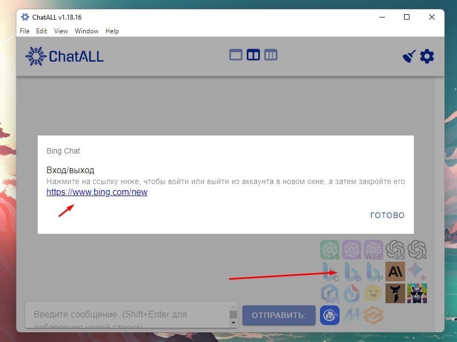Viewport: 457px width, 342px height.
Task: Toggle the Bing Chat Creative (C) icon
Action: coord(330,272)
